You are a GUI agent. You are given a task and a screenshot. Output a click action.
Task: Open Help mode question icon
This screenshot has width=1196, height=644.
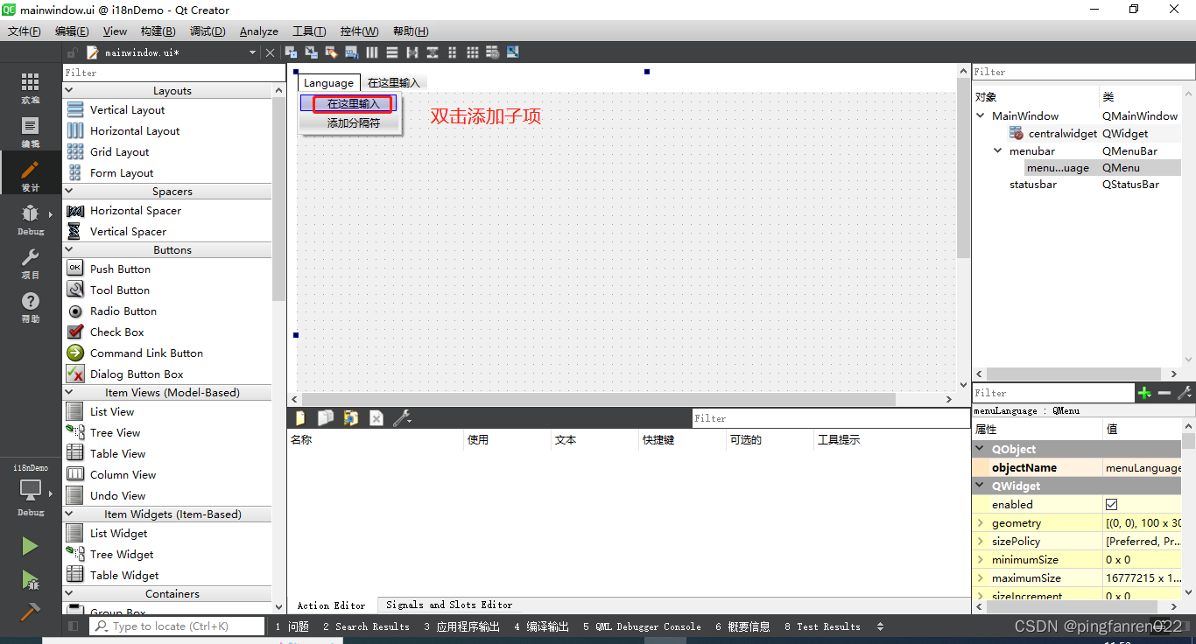(31, 307)
